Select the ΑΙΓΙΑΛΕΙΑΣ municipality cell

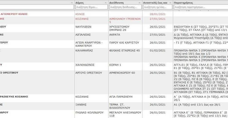coord(84,35)
